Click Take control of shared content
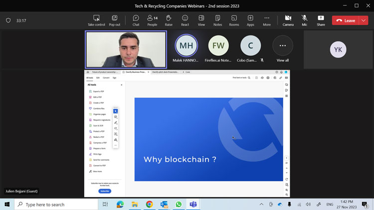This screenshot has height=210, width=374. click(96, 20)
